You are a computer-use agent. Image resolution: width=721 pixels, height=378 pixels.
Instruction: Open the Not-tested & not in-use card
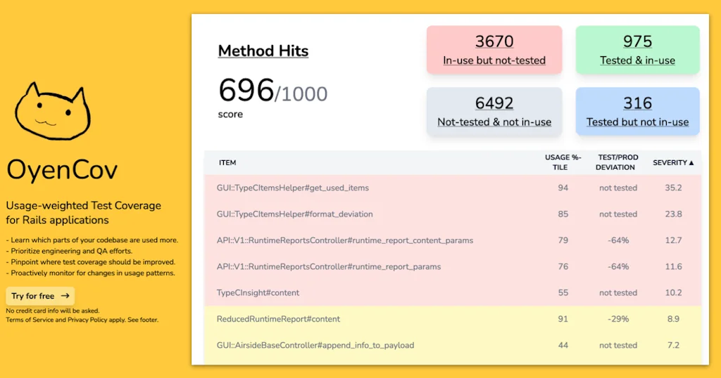click(x=494, y=112)
